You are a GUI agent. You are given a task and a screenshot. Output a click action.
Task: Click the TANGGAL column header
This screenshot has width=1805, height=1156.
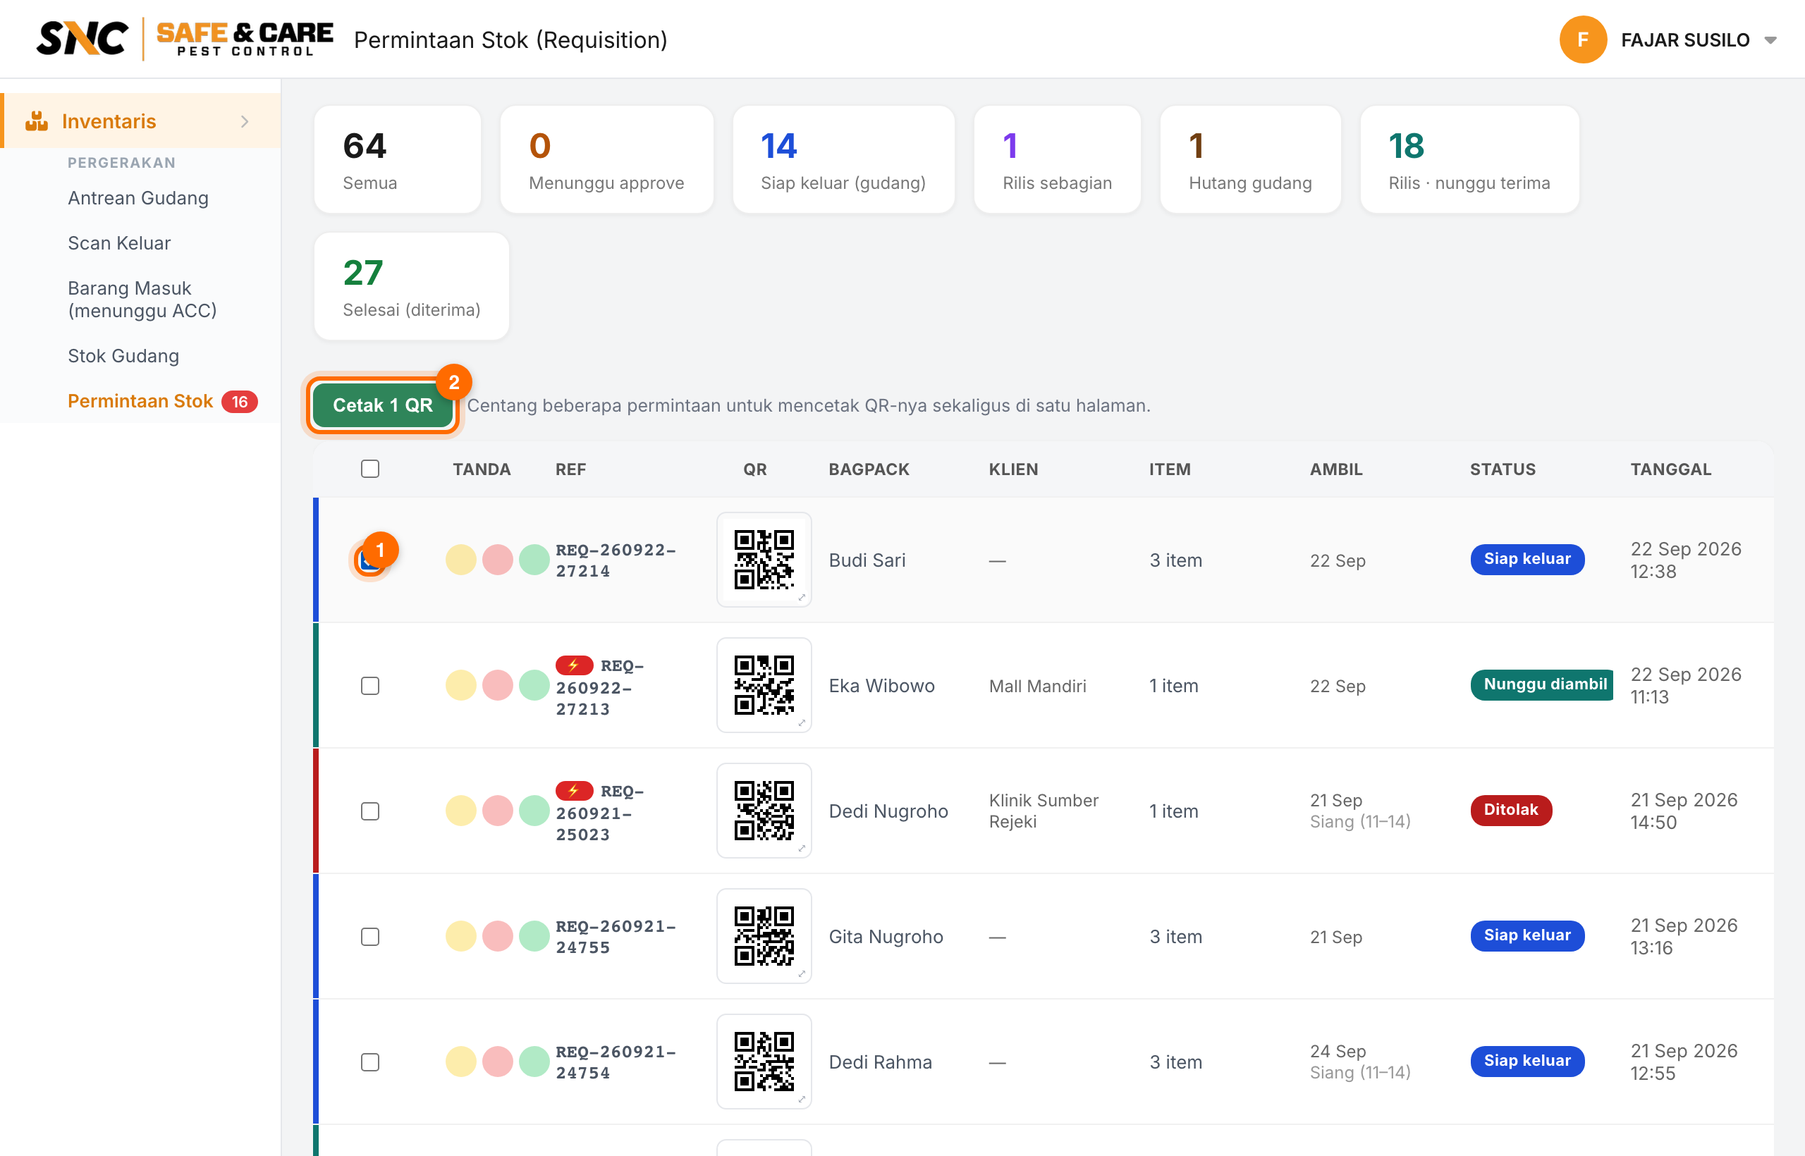[x=1670, y=469]
